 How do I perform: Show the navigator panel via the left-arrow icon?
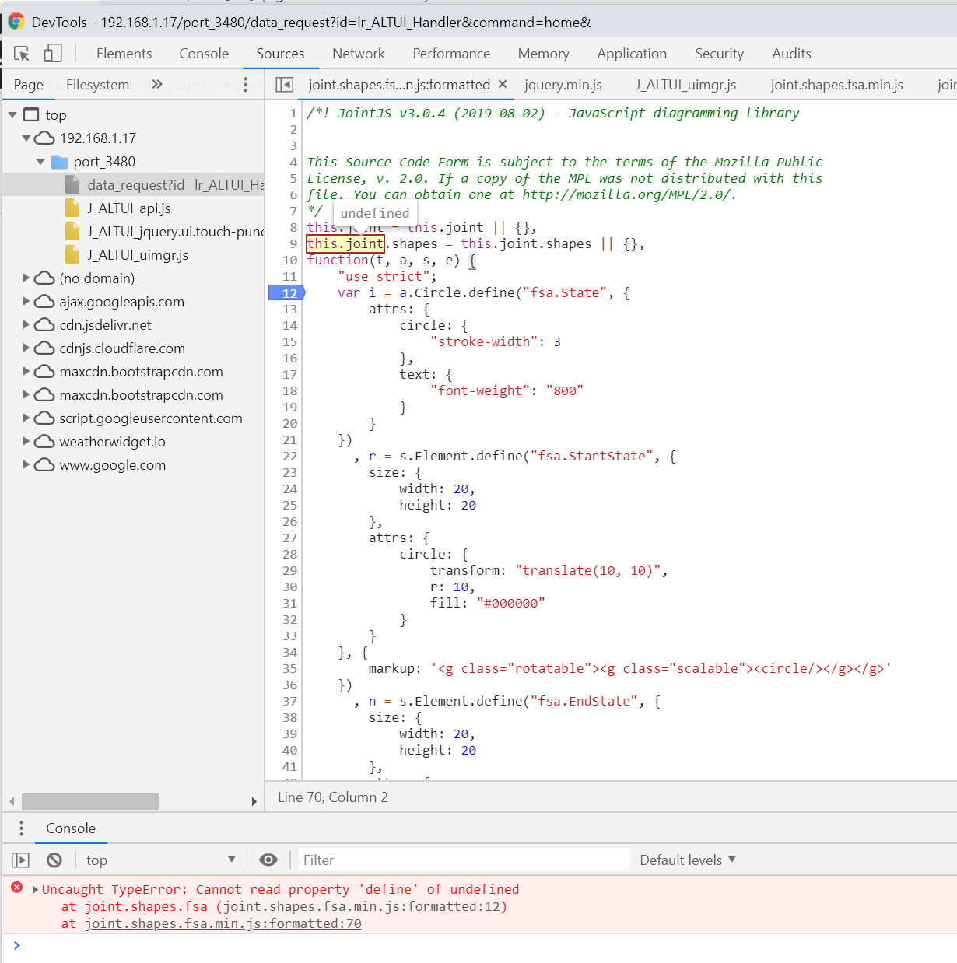(285, 85)
